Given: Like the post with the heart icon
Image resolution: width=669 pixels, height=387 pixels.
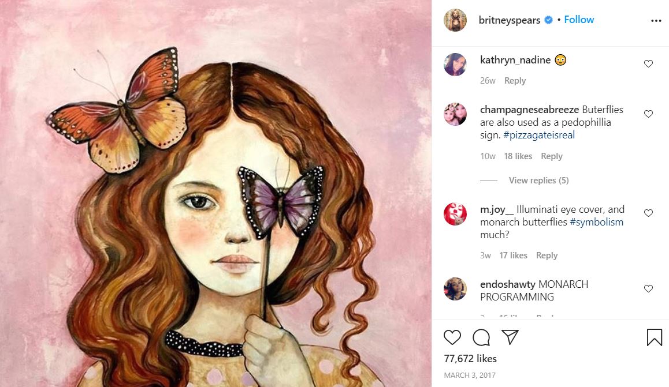Looking at the screenshot, I should (x=452, y=337).
